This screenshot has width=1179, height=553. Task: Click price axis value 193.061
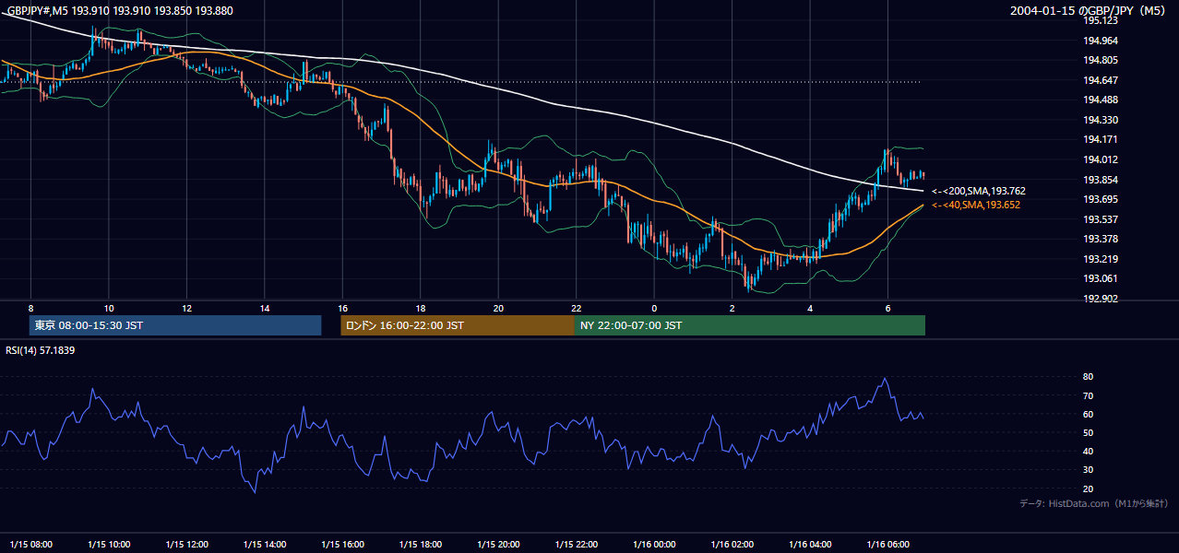tap(1101, 278)
